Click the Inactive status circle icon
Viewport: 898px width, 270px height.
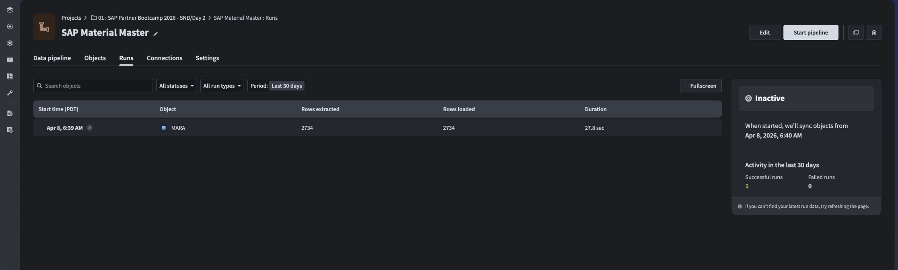[748, 98]
